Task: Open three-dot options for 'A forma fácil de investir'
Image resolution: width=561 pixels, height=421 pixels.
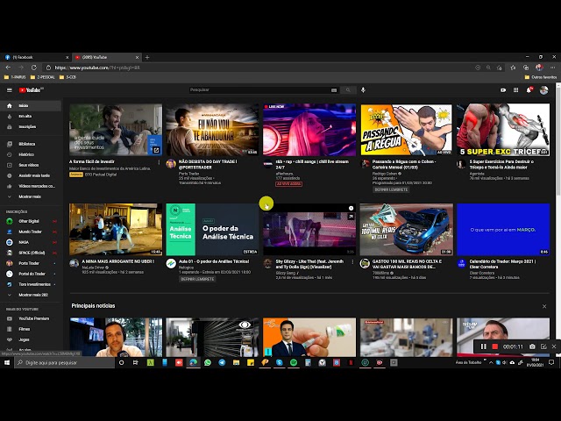Action: [159, 162]
